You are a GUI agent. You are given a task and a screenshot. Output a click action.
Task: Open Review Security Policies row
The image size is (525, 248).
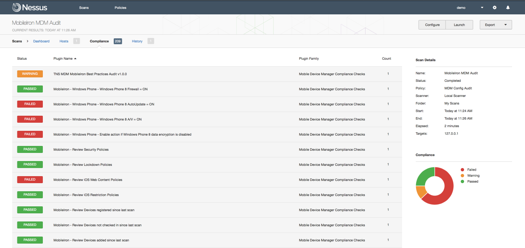tap(207, 150)
